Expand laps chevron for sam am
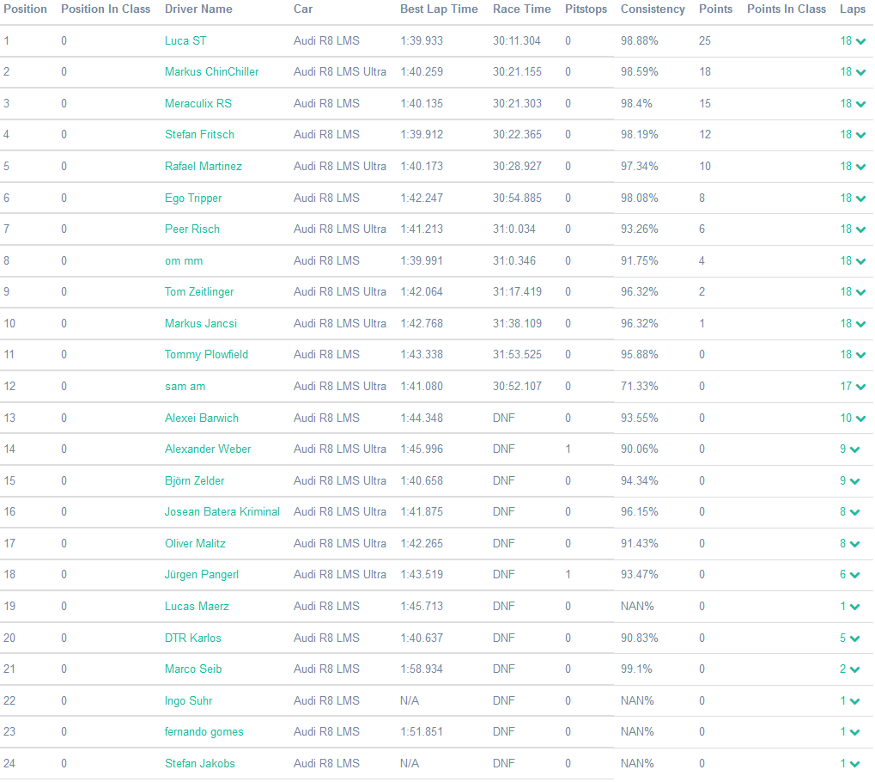The height and width of the screenshot is (782, 875). [860, 387]
